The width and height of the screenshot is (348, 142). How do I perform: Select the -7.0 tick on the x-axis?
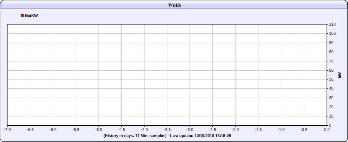pyautogui.click(x=7, y=130)
